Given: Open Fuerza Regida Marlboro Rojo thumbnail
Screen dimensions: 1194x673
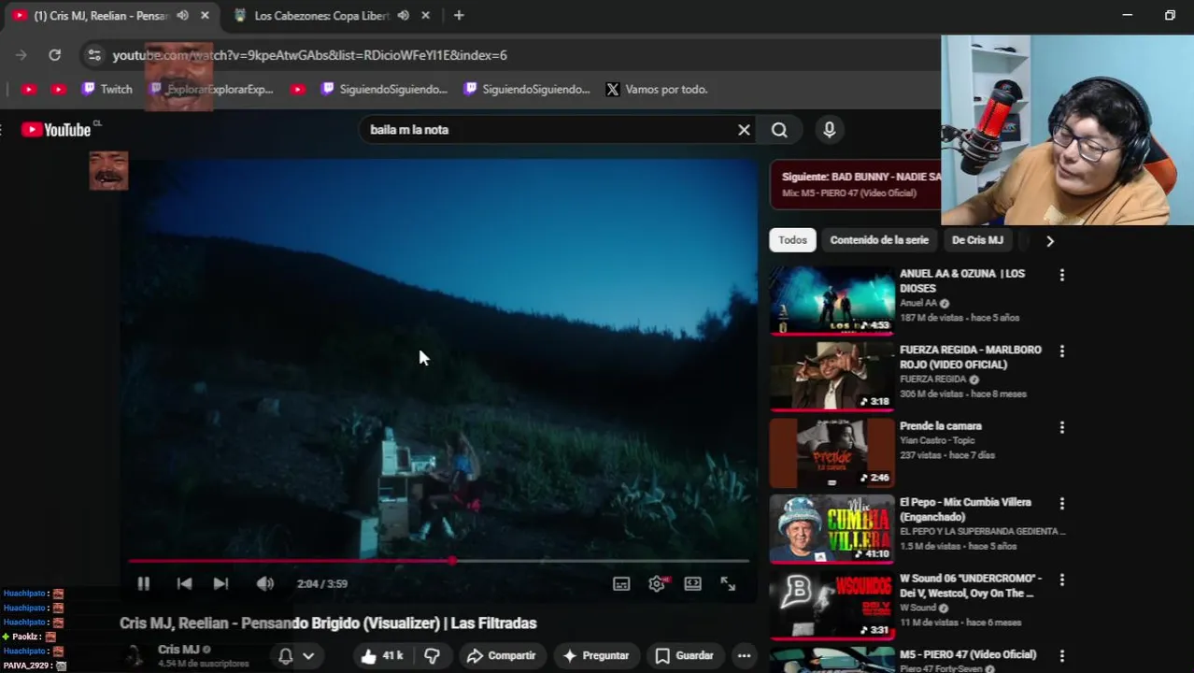Looking at the screenshot, I should (x=832, y=377).
